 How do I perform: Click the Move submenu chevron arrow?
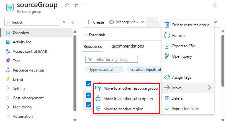209,88
